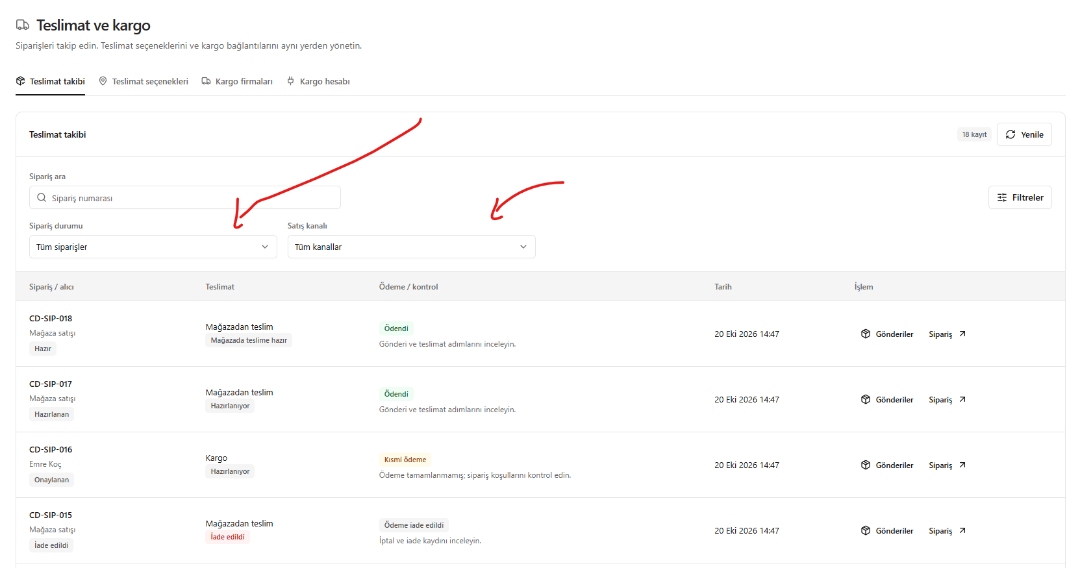Open Sipariş link for CD-SIP-018

(948, 334)
